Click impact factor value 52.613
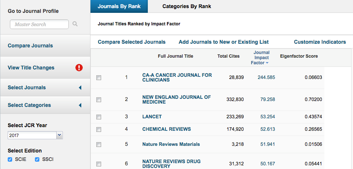Screen dimensions: 353x169 pyautogui.click(x=268, y=129)
